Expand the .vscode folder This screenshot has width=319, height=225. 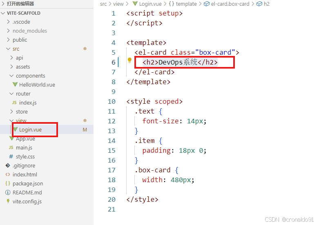(8, 22)
